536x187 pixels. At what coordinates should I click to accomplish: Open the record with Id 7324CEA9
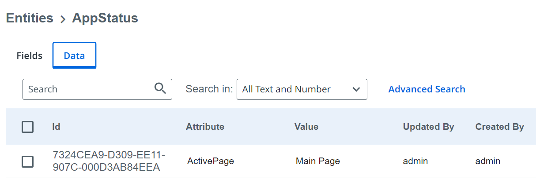click(109, 161)
